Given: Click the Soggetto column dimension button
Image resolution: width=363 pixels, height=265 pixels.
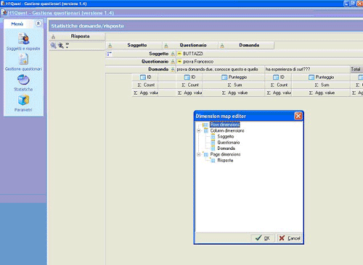Looking at the screenshot, I should coord(134,45).
